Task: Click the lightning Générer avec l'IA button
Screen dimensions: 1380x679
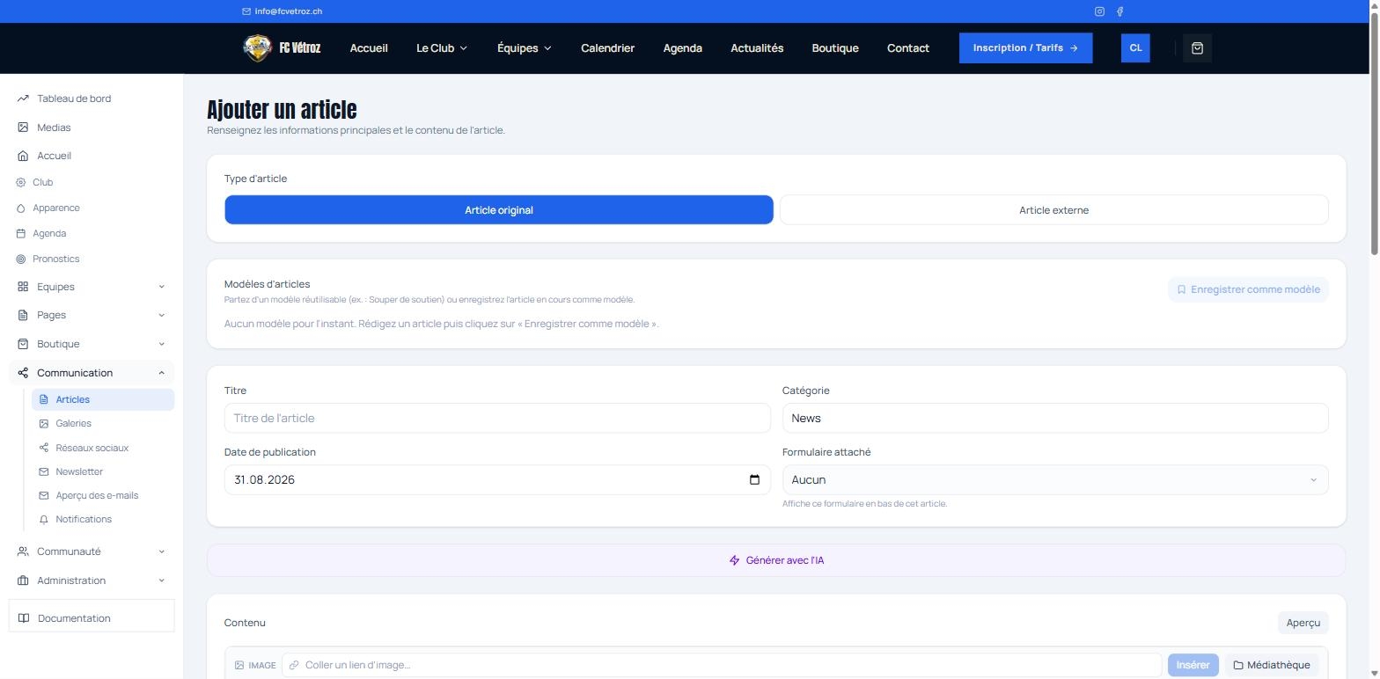Action: pos(776,560)
